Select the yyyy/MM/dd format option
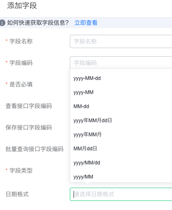 [x=121, y=163]
